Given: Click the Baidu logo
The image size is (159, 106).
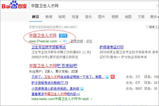Looking at the screenshot, I should click(14, 5).
